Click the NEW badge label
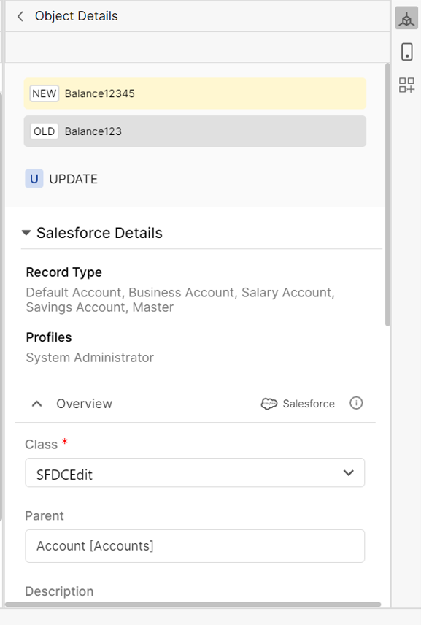 coord(45,93)
